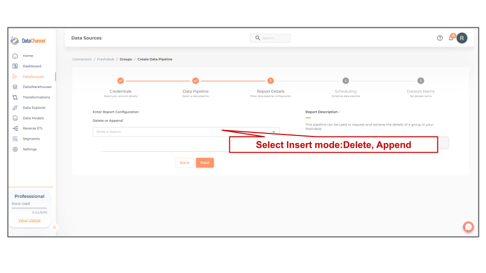Click the Back button

(x=185, y=163)
